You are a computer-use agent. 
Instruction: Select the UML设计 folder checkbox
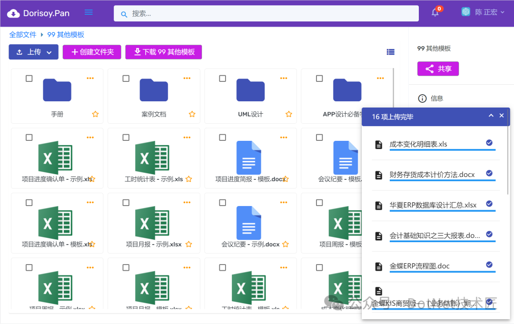tap(223, 79)
